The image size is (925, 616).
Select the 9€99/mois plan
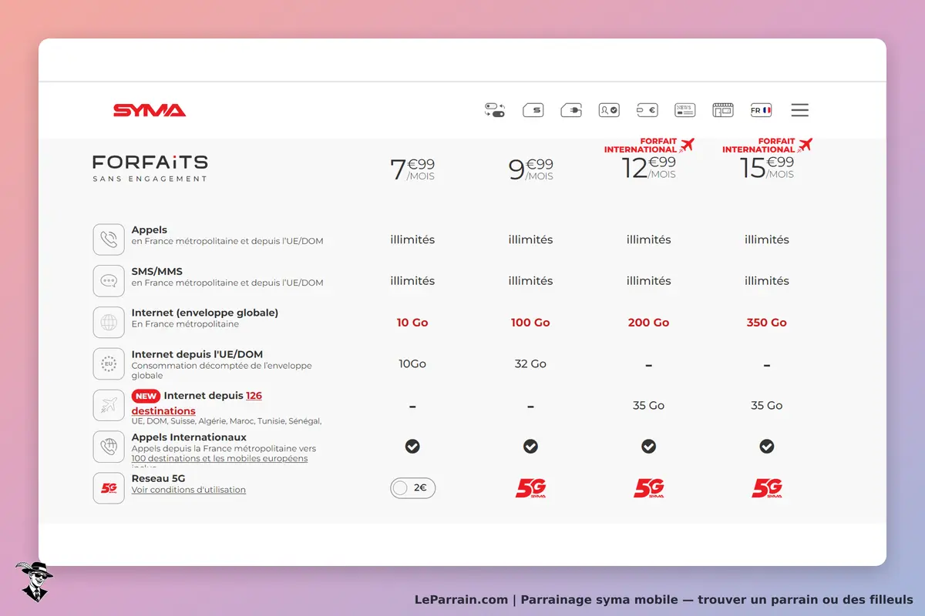click(530, 169)
